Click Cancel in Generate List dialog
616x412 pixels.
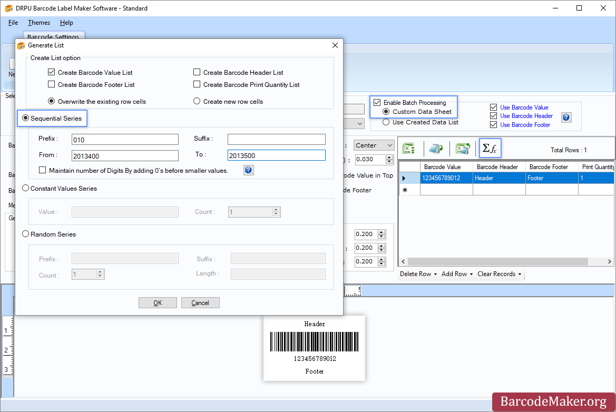(x=200, y=303)
